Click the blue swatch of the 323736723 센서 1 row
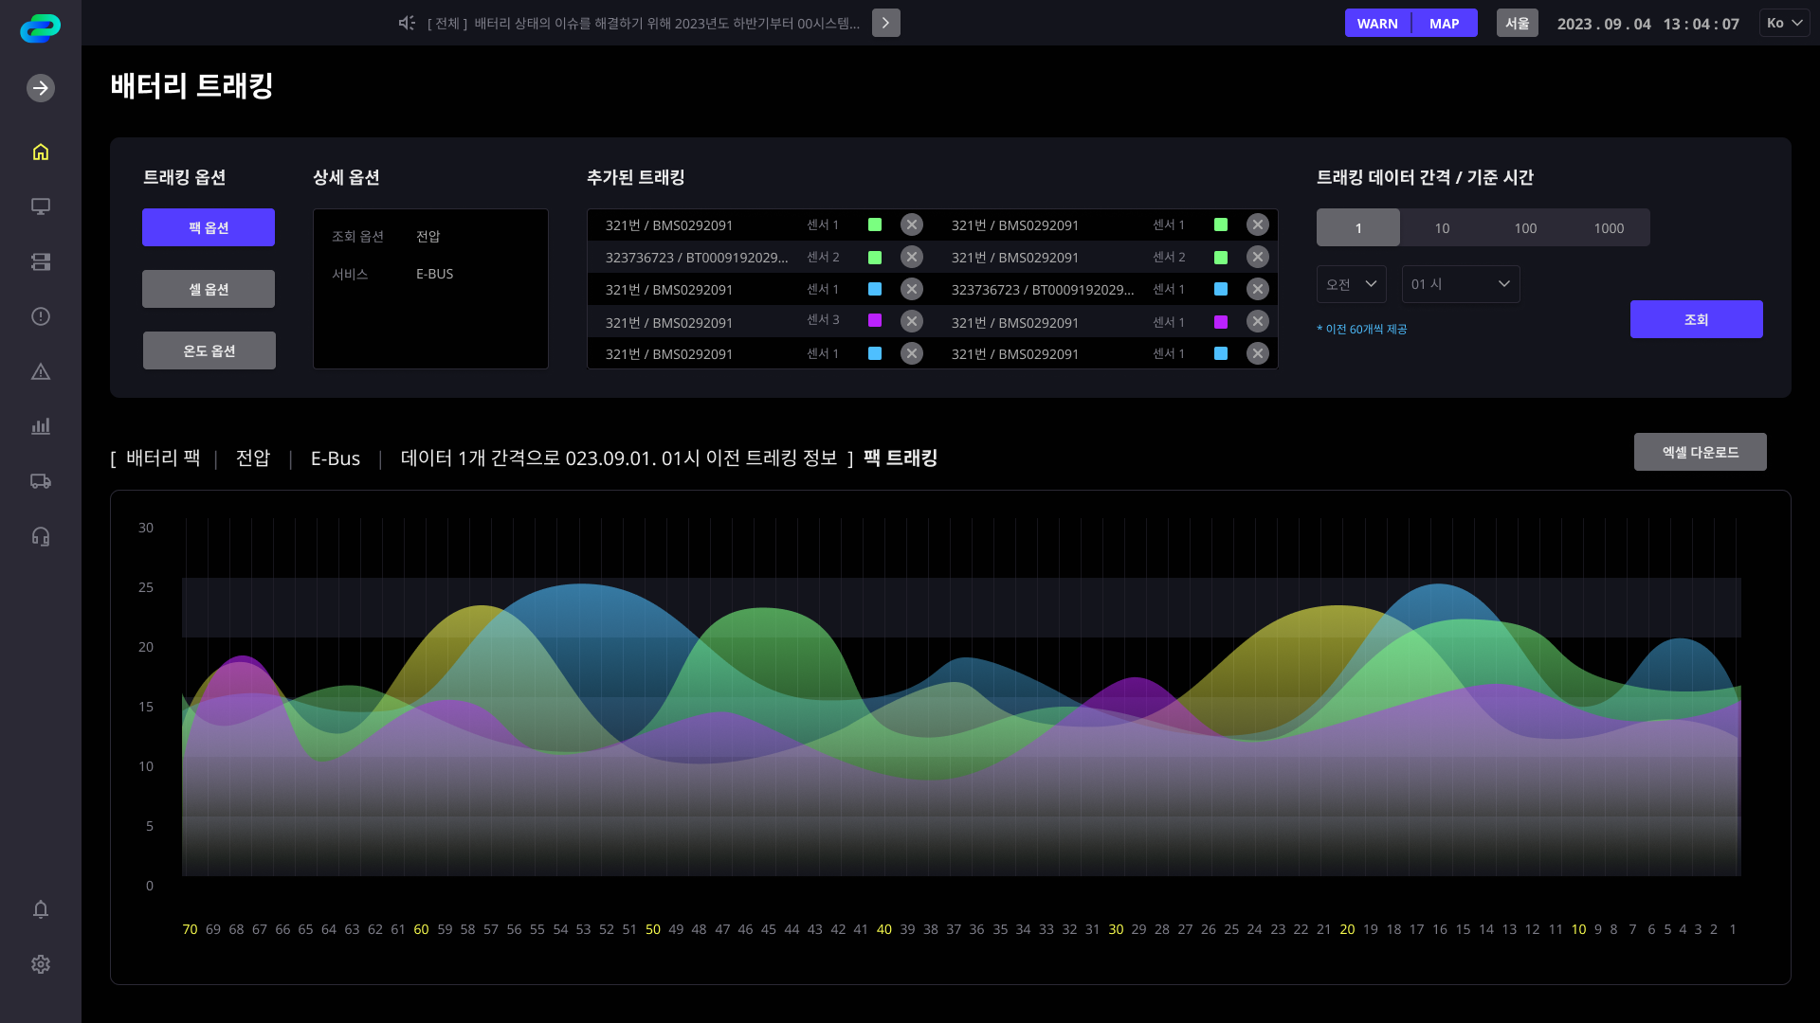This screenshot has width=1820, height=1023. point(1221,289)
